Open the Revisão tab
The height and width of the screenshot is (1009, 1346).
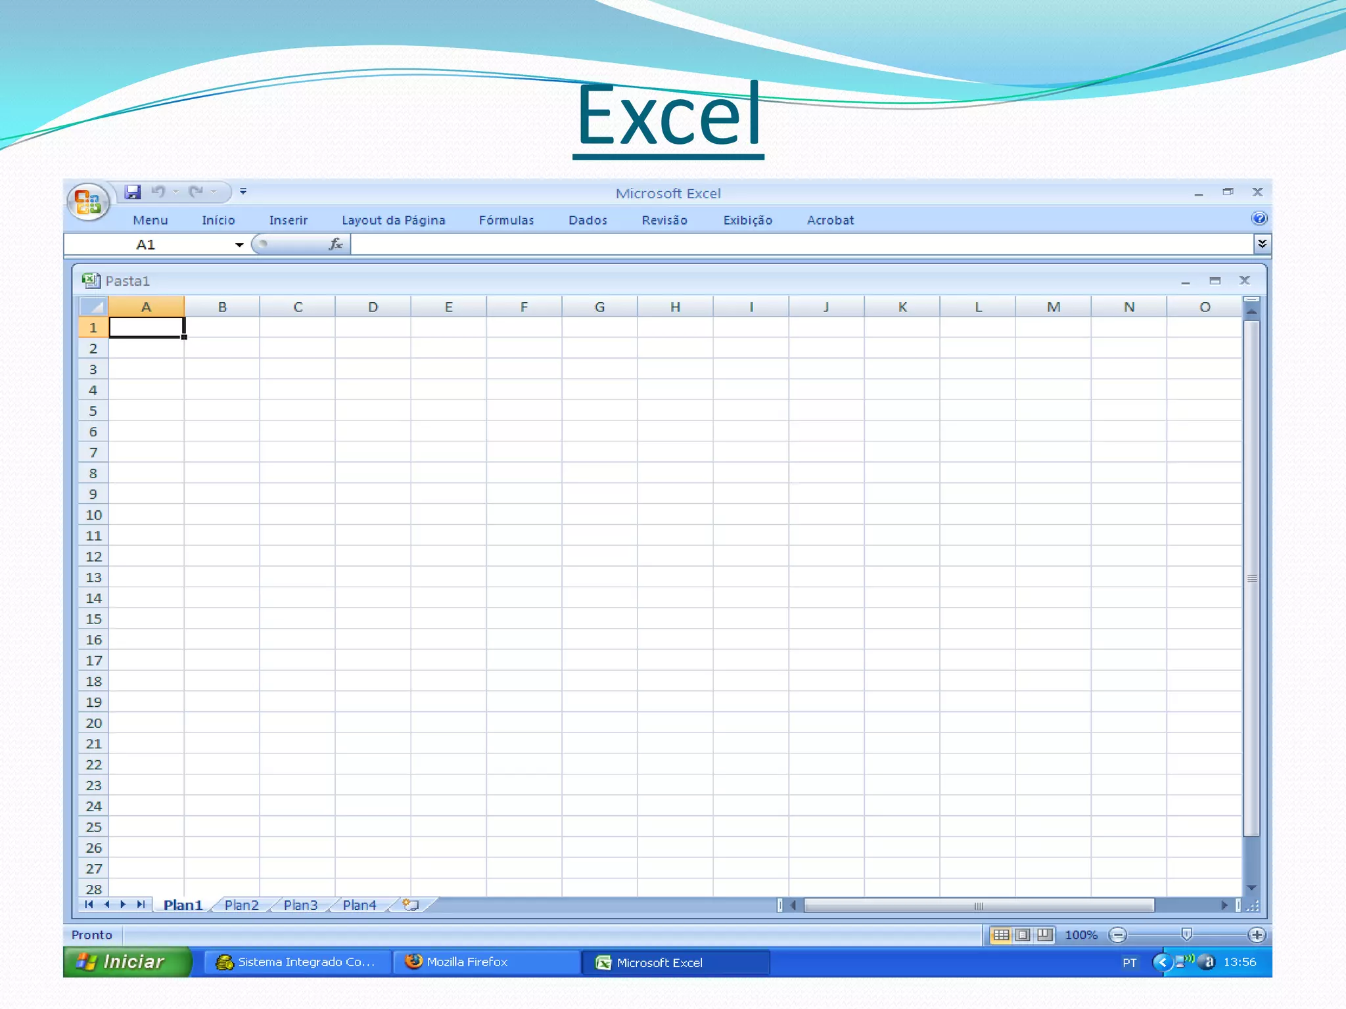coord(664,220)
